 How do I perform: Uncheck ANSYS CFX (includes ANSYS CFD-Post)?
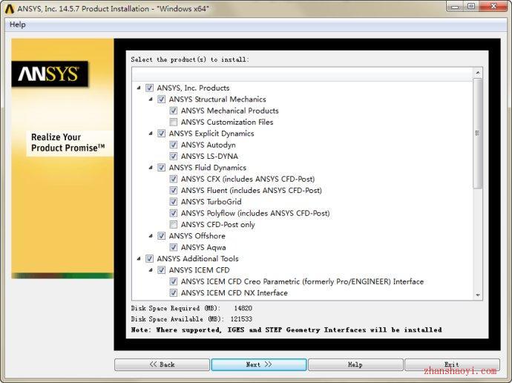coord(174,180)
